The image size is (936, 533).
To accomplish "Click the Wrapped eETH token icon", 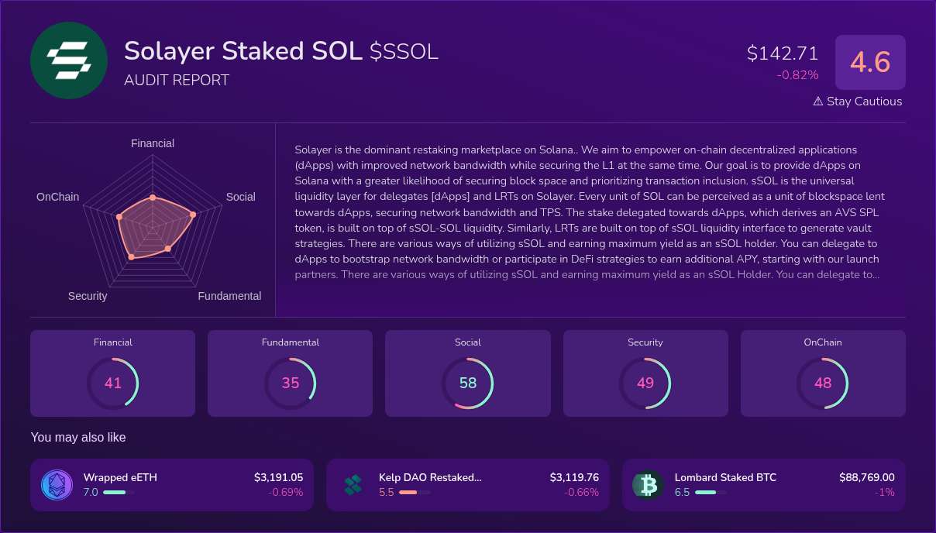I will tap(57, 484).
